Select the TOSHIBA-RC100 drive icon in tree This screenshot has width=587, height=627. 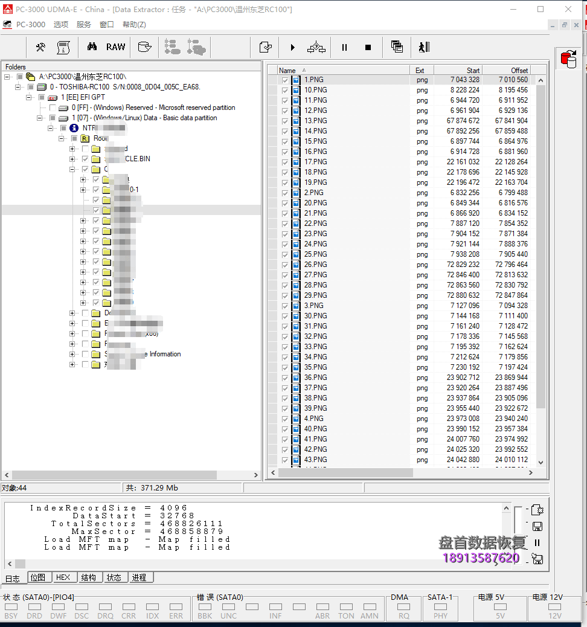[x=42, y=87]
